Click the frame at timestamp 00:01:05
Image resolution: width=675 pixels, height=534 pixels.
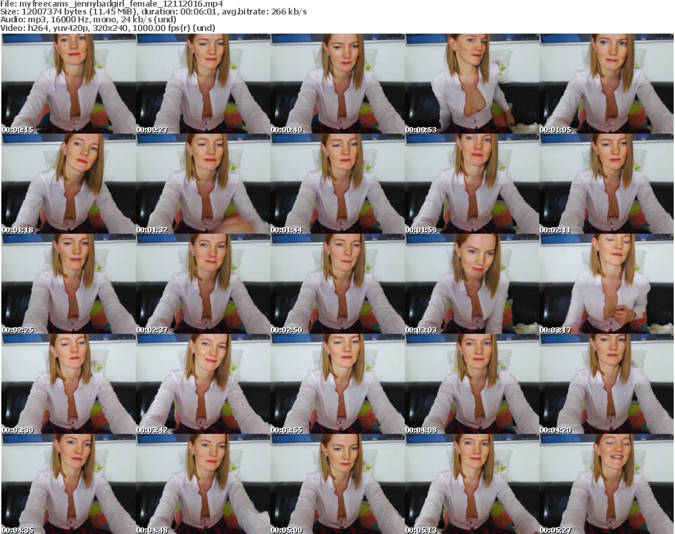(x=606, y=84)
